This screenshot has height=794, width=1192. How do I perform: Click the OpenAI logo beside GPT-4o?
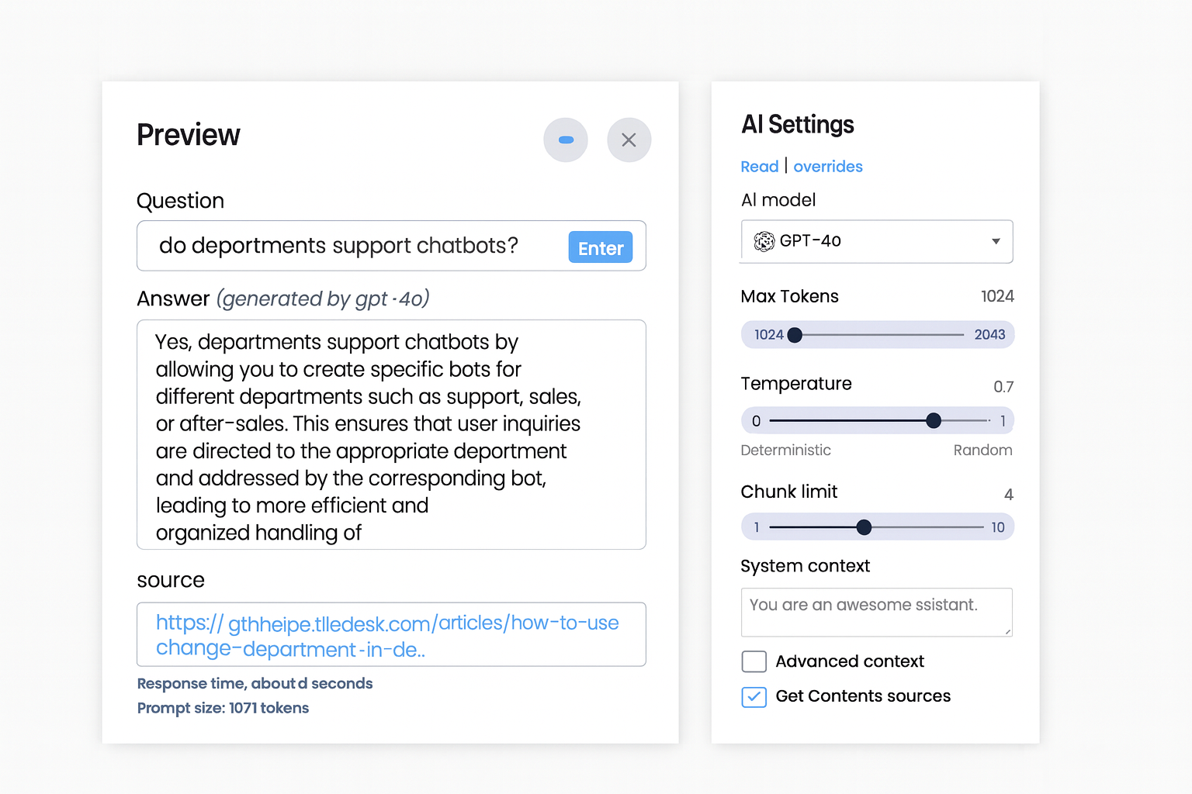point(764,242)
